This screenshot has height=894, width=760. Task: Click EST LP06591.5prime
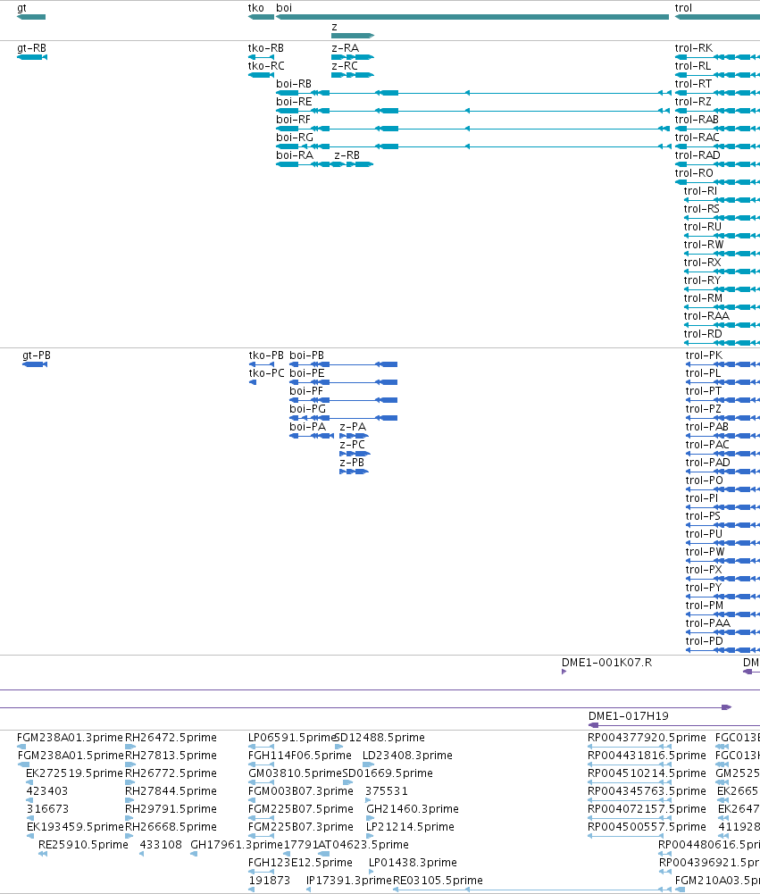(x=292, y=738)
